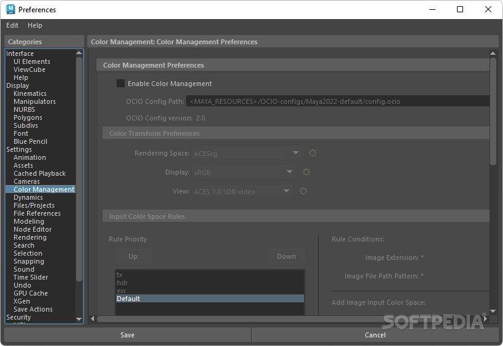
Task: Select UI Elements category
Action: pos(32,61)
